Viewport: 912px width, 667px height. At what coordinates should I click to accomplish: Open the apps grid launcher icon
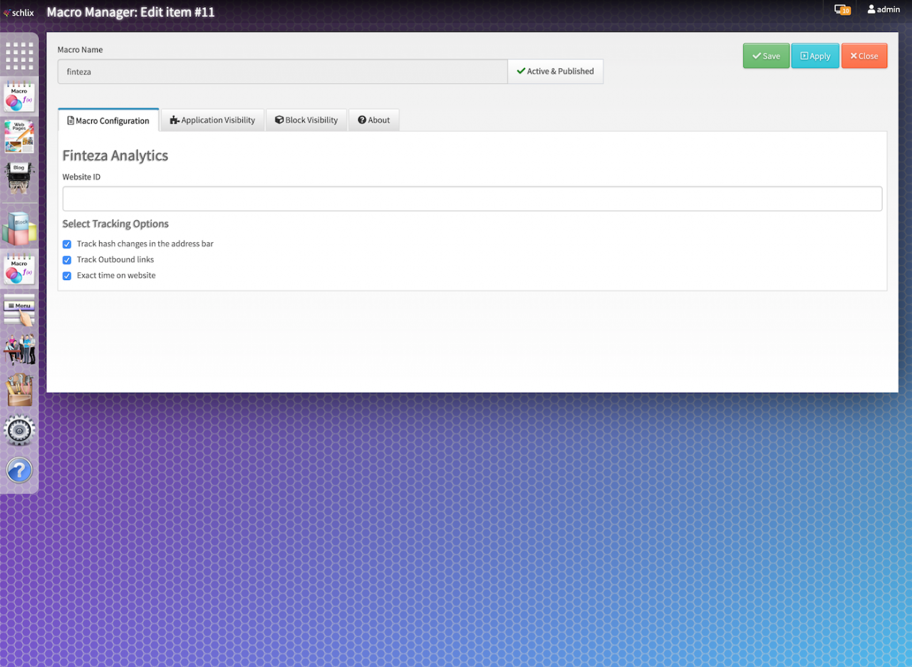19,56
